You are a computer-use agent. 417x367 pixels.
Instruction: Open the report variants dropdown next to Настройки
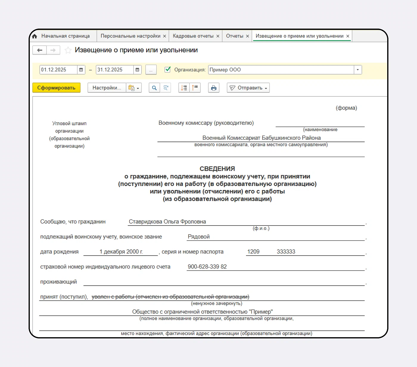point(134,88)
